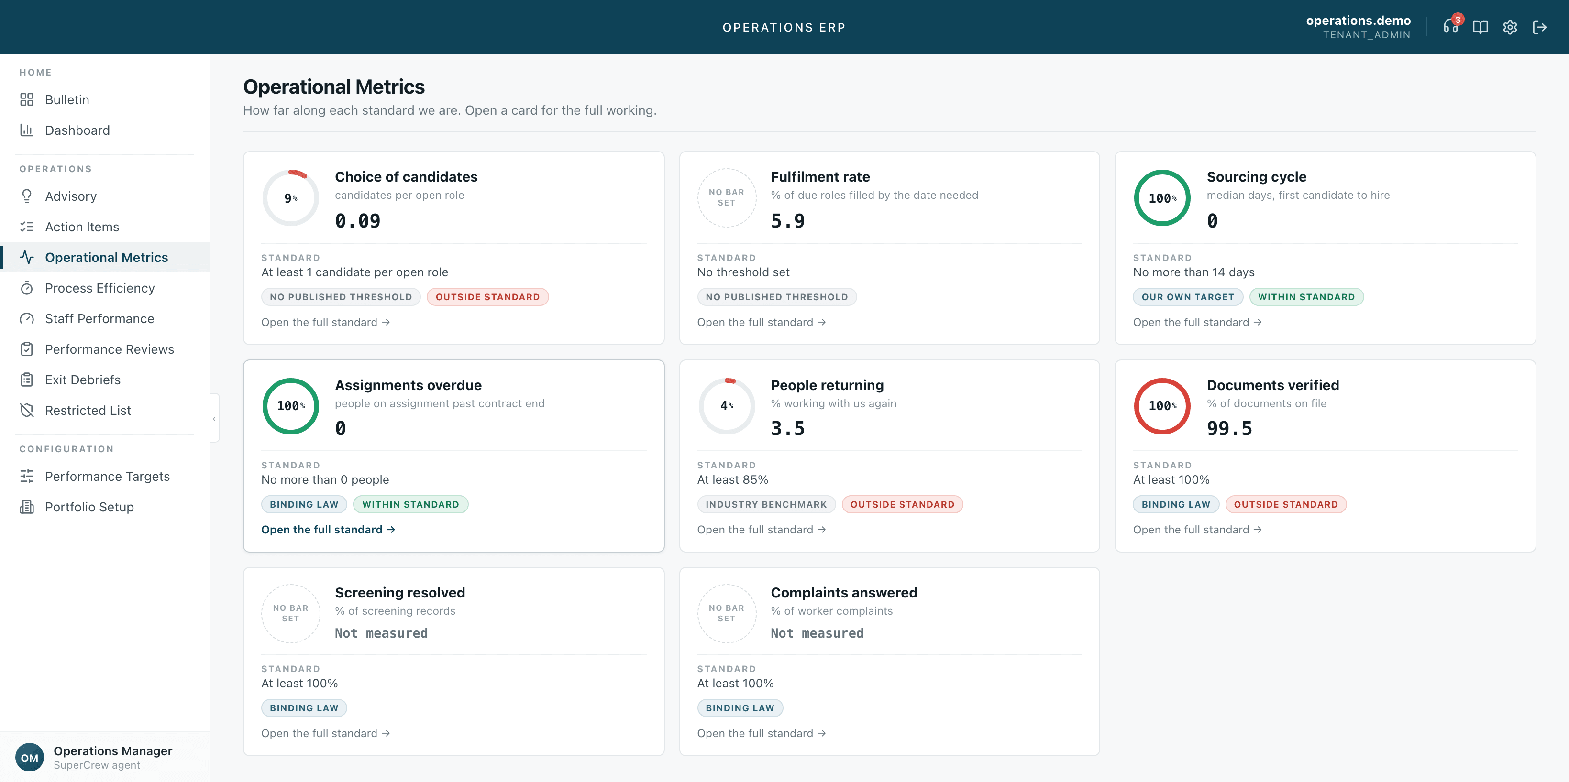Select Process Efficiency in sidebar

point(105,288)
